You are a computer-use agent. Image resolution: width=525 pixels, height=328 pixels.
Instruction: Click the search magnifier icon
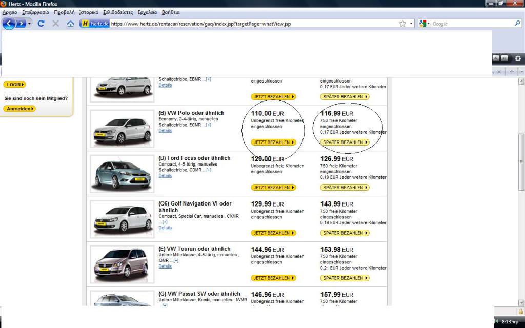click(x=518, y=24)
